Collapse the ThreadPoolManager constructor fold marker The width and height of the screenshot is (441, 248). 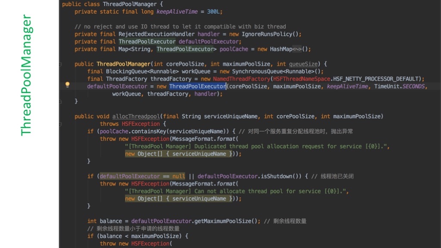(x=60, y=65)
